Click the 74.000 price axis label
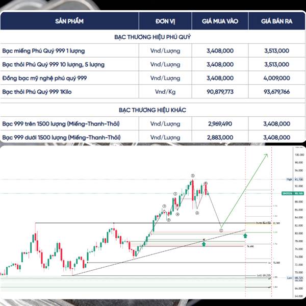Viewport: 306px width, 306px height. coord(299,257)
